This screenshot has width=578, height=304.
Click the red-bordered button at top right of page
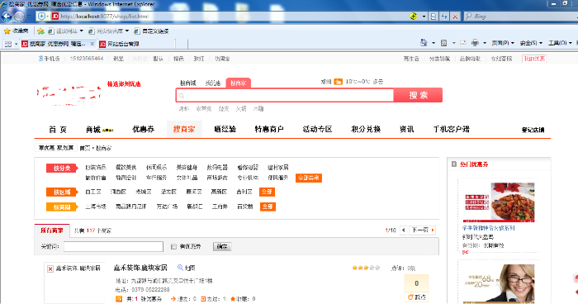(x=534, y=59)
